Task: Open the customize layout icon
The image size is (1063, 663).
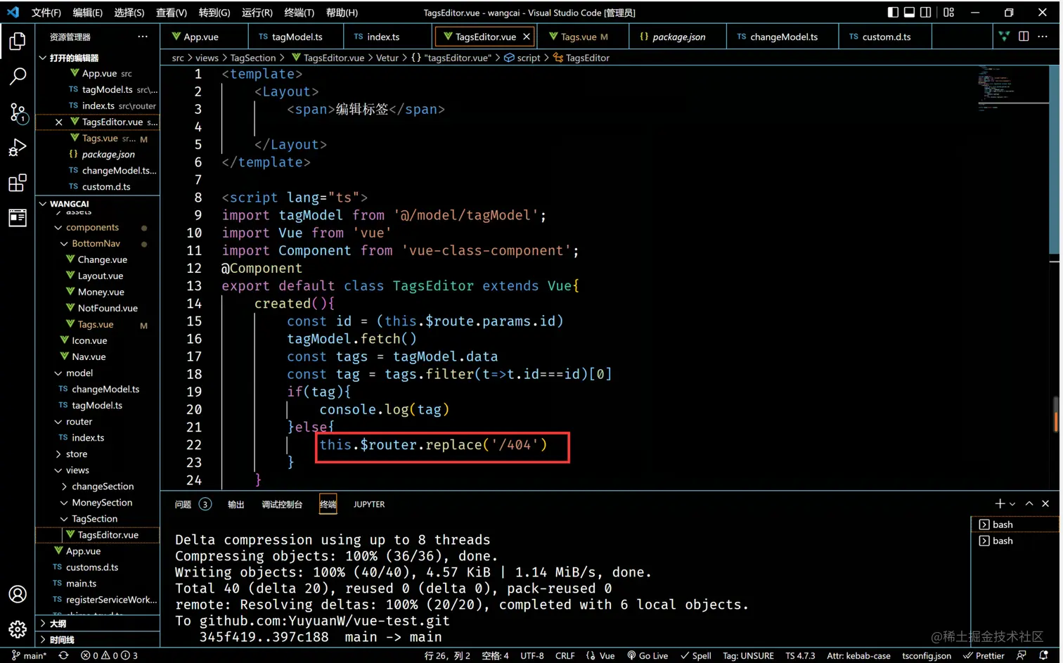Action: 948,12
